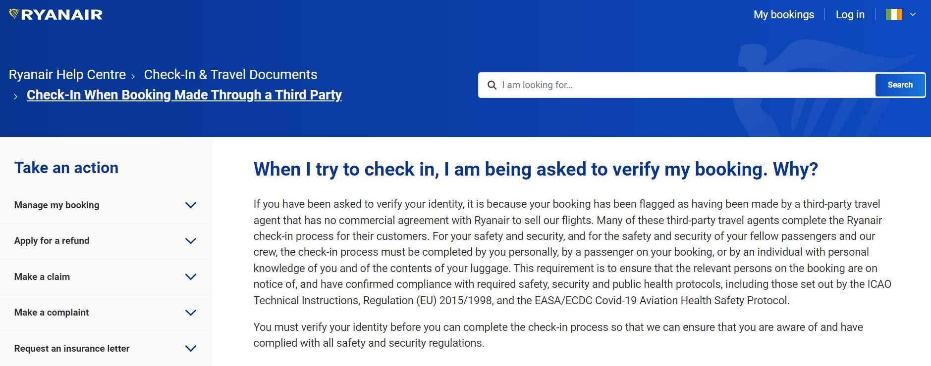This screenshot has width=931, height=366.
Task: Click the breadcrumb arrow after Help Centre
Action: pos(133,77)
